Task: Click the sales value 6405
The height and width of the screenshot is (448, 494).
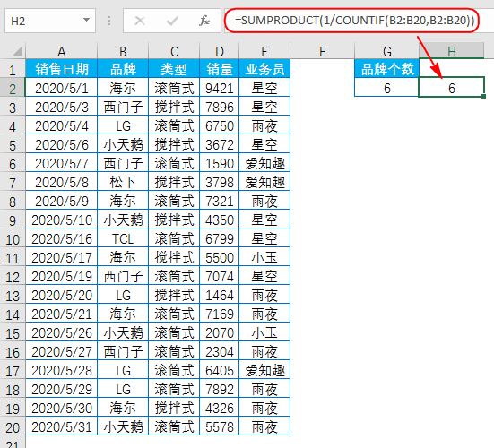Action: (x=220, y=370)
